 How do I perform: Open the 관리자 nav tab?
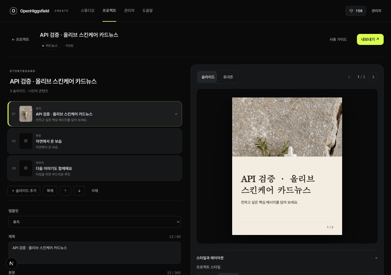pos(129,11)
